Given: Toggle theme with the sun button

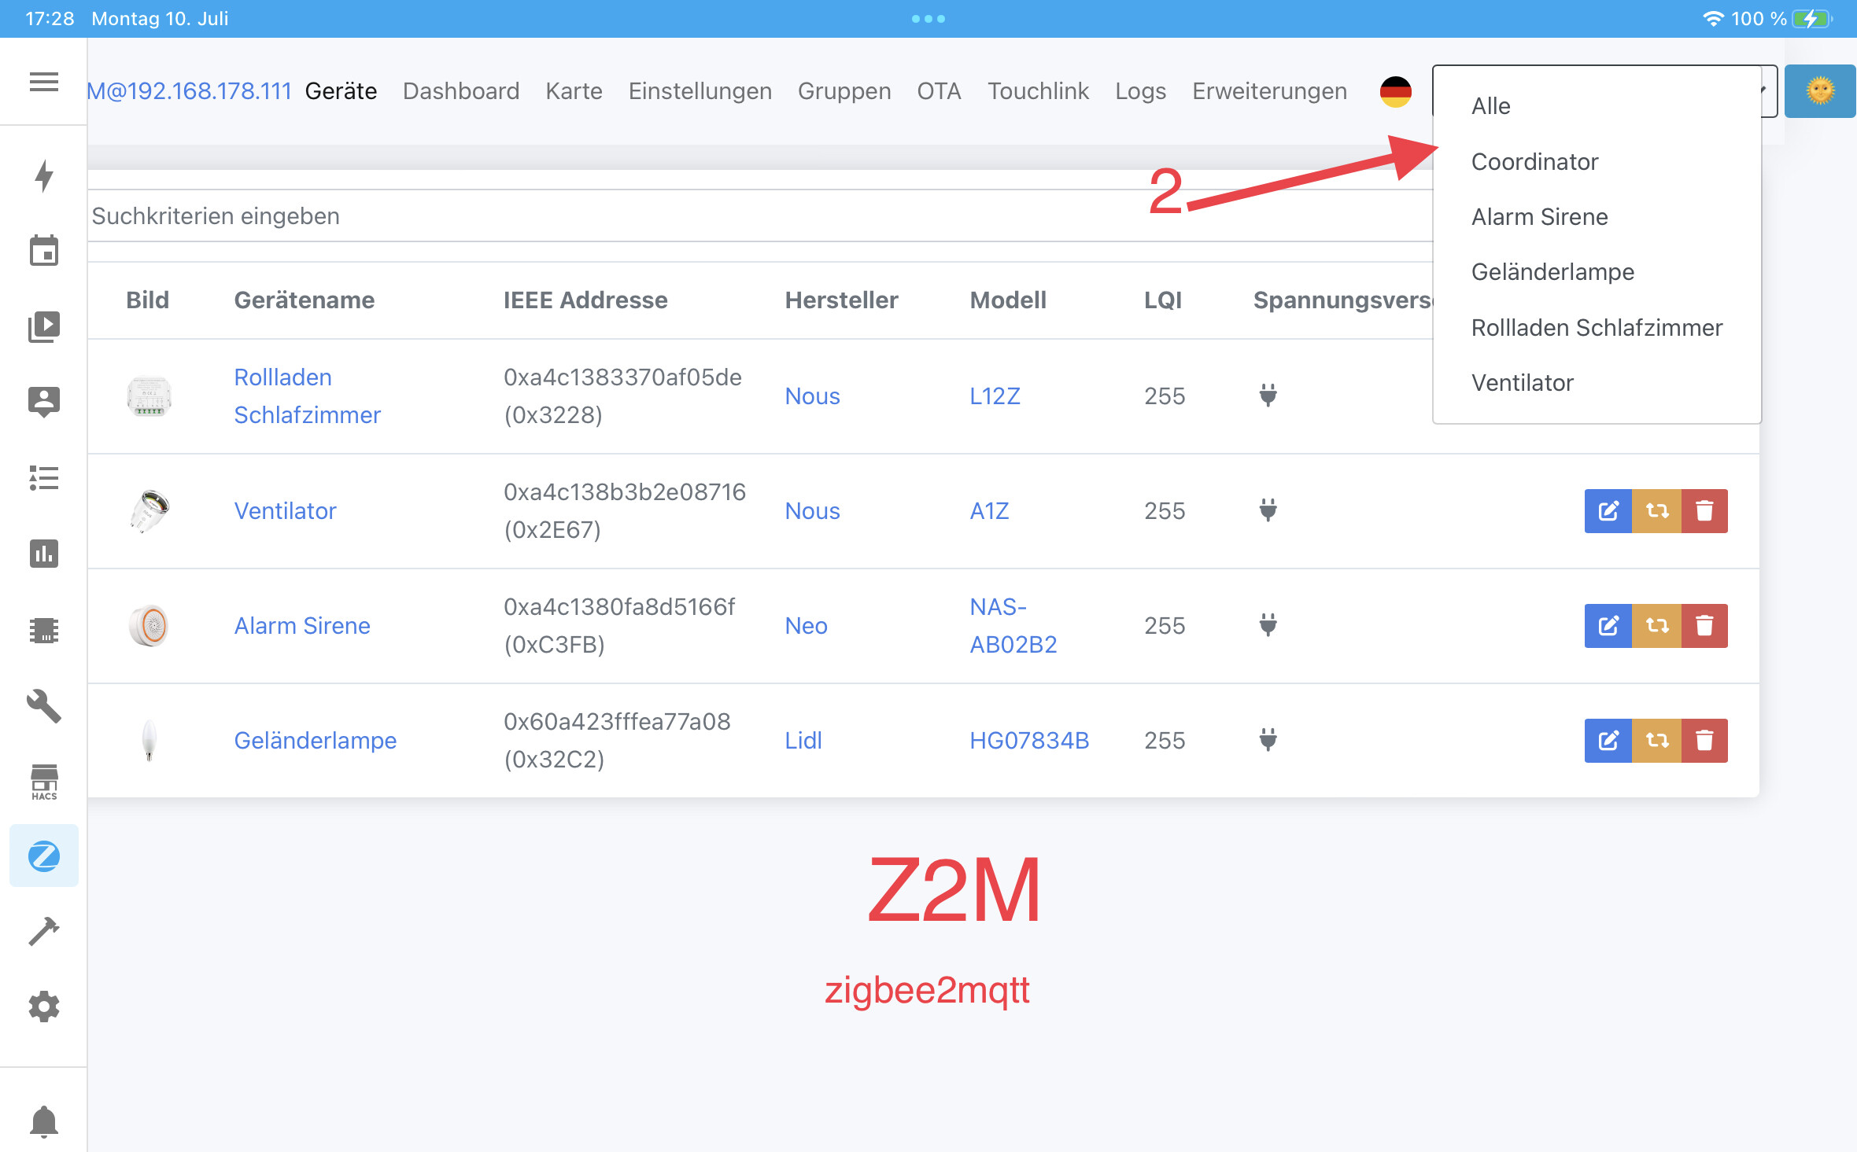Looking at the screenshot, I should tap(1819, 91).
